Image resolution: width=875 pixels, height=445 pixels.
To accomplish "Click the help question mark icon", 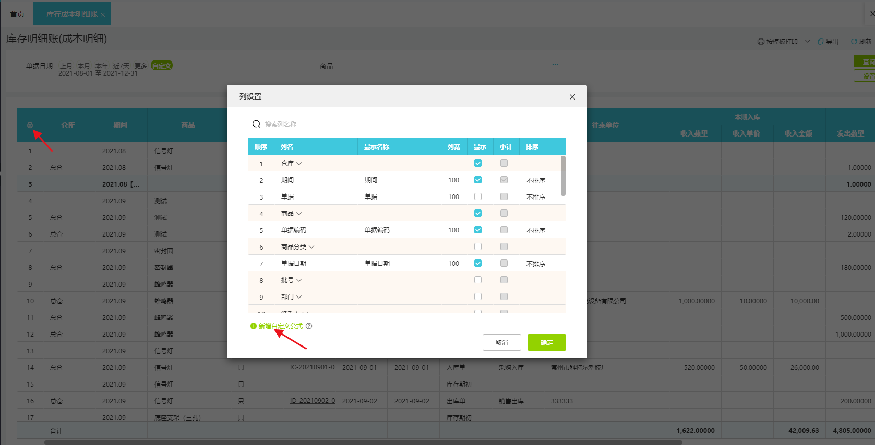I will (x=309, y=326).
